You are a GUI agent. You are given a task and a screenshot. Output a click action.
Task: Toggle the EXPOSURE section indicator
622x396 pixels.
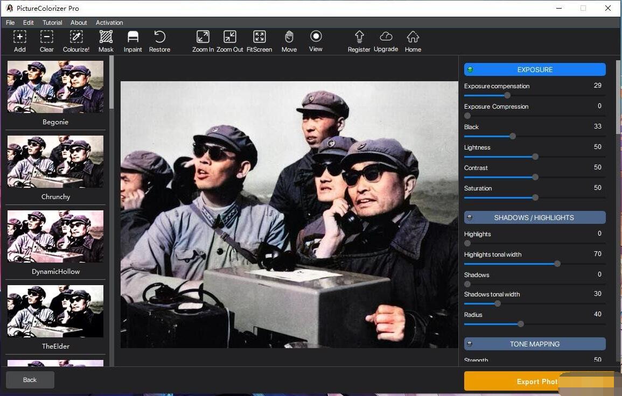click(470, 70)
